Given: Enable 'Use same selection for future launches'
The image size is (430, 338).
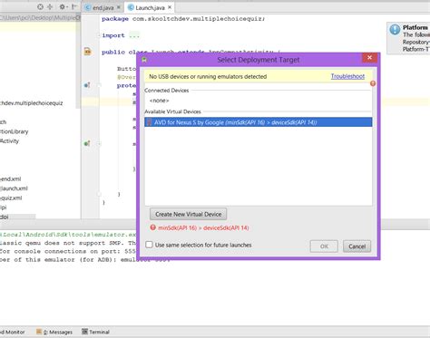Looking at the screenshot, I should pyautogui.click(x=149, y=245).
